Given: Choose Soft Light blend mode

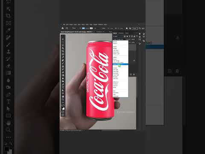Looking at the screenshot, I should tap(120, 70).
